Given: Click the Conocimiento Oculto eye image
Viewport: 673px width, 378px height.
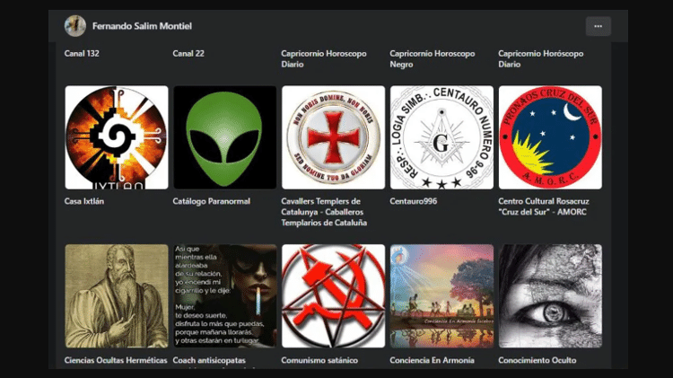Looking at the screenshot, I should [550, 296].
